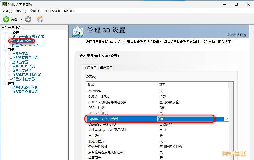Image resolution: width=254 pixels, height=160 pixels.
Task: Open the 3D 设置(3) menu
Action: (52, 11)
